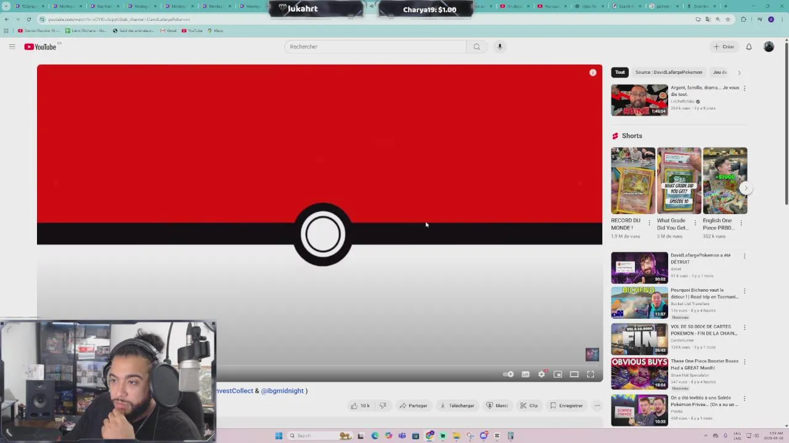
Task: Open options for RECORD DU MONDE short
Action: click(x=649, y=223)
